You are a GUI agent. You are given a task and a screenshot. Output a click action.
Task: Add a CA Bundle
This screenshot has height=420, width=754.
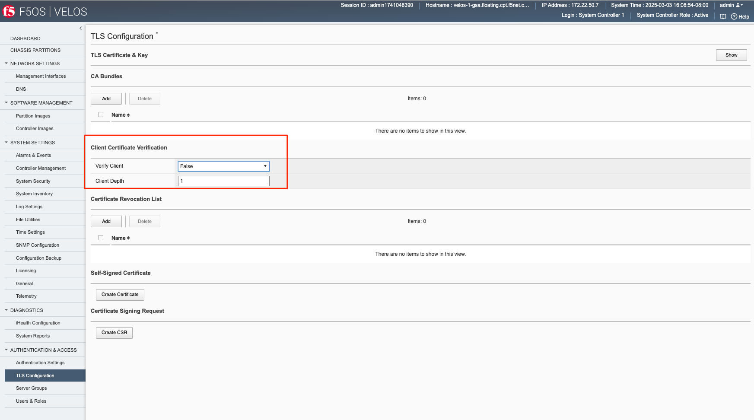(x=106, y=99)
